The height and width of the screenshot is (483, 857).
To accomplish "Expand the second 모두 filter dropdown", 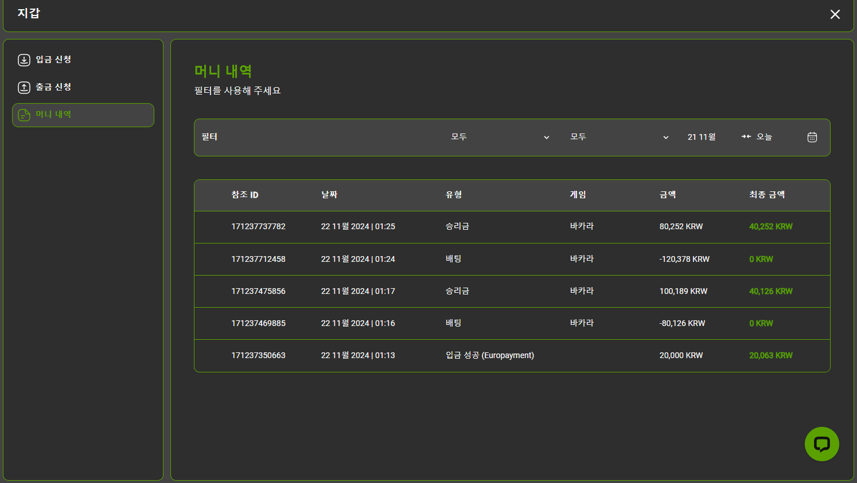I will [x=618, y=137].
